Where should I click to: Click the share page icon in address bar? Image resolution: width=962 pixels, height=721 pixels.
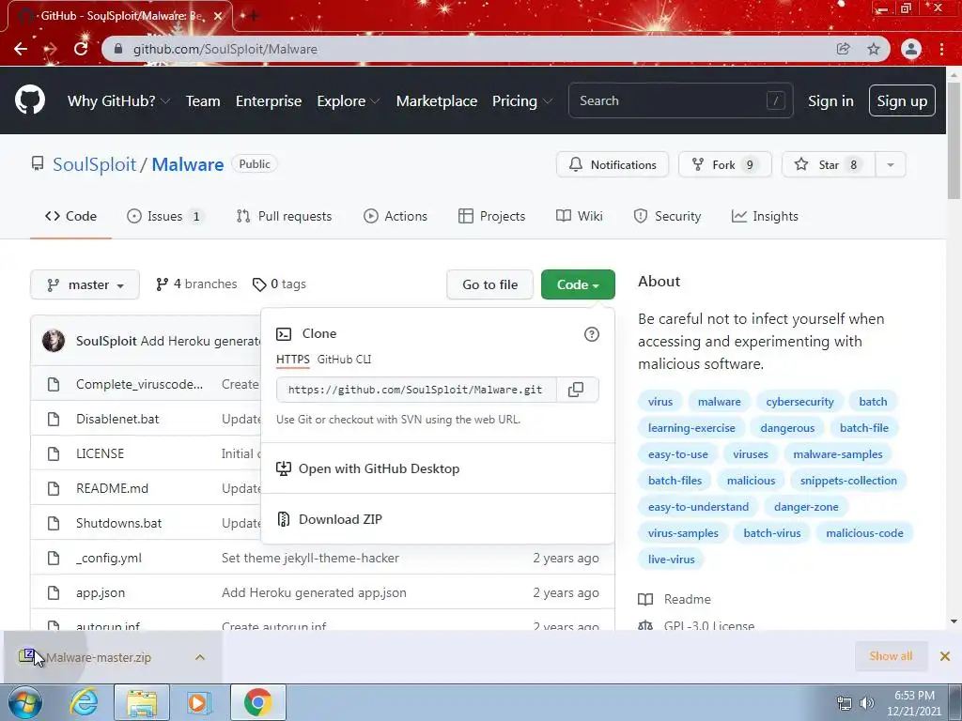tap(843, 49)
